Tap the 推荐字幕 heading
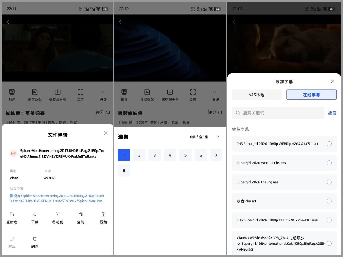This screenshot has width=343, height=257. pyautogui.click(x=240, y=130)
